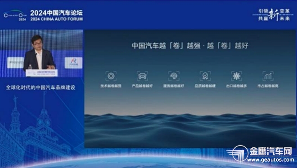Click the speaker video thumbnail
Viewport: 297px width, 168px height.
pos(41,53)
